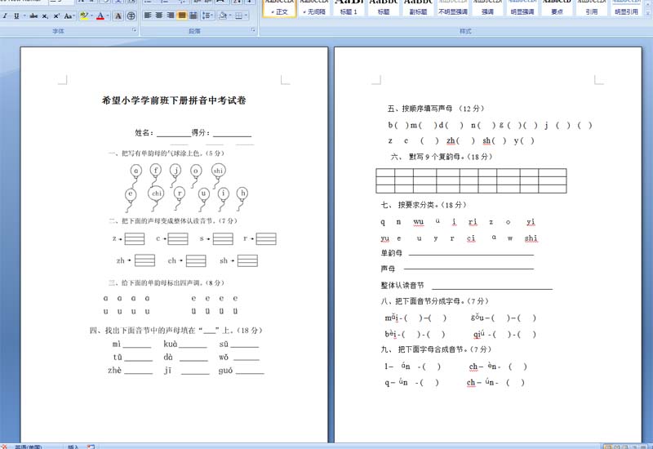Image resolution: width=653 pixels, height=449 pixels.
Task: Click the 姓名 blank line
Action: [x=174, y=133]
